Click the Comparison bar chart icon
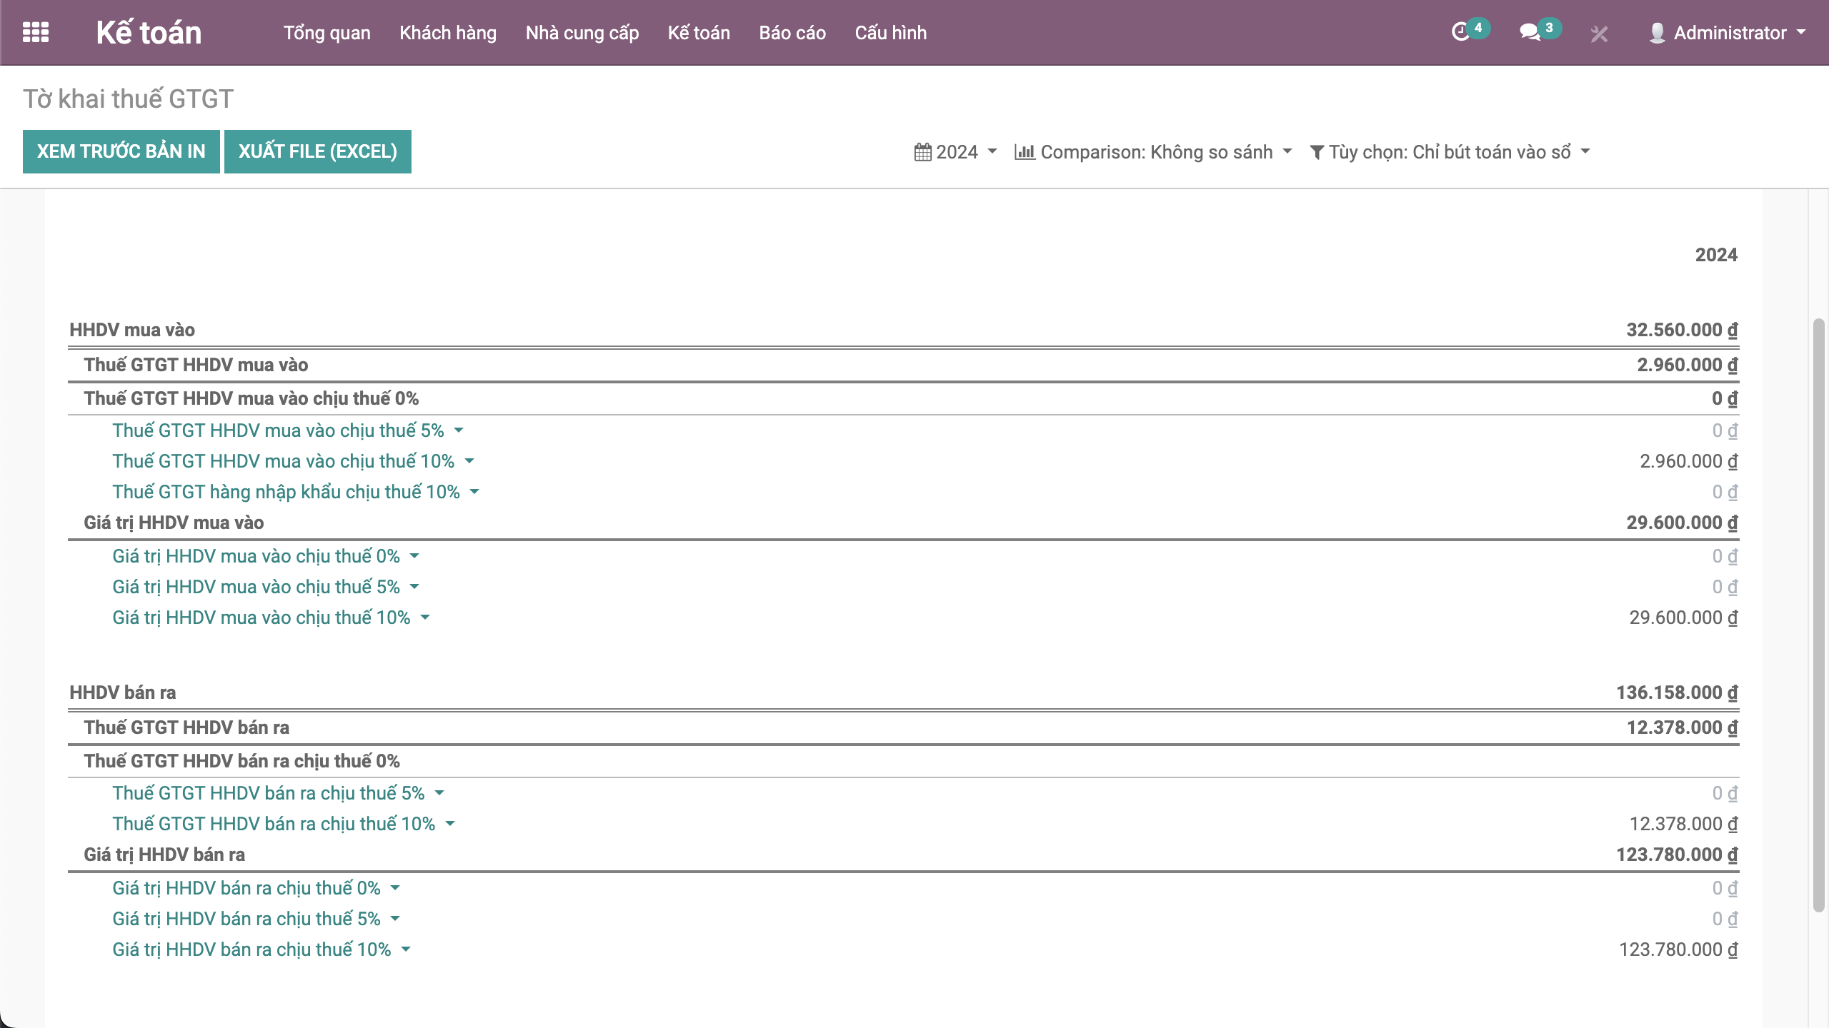The height and width of the screenshot is (1028, 1829). coord(1025,152)
